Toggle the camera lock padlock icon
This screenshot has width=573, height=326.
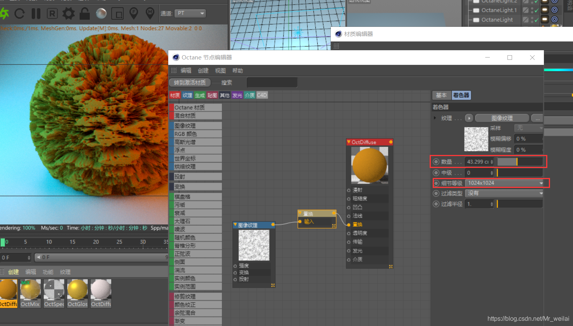point(85,13)
